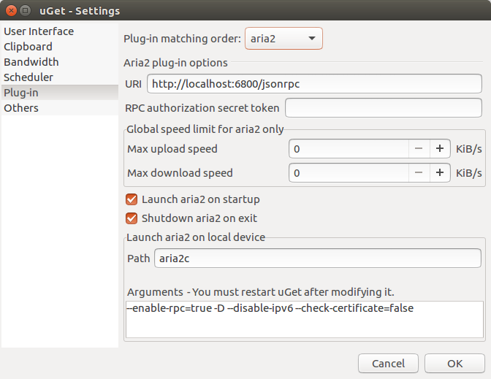Switch to Bandwidth settings
Viewport: 491px width, 379px height.
point(31,62)
